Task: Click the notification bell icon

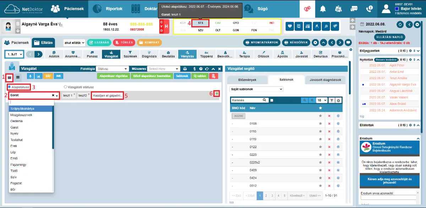Action: [323, 9]
